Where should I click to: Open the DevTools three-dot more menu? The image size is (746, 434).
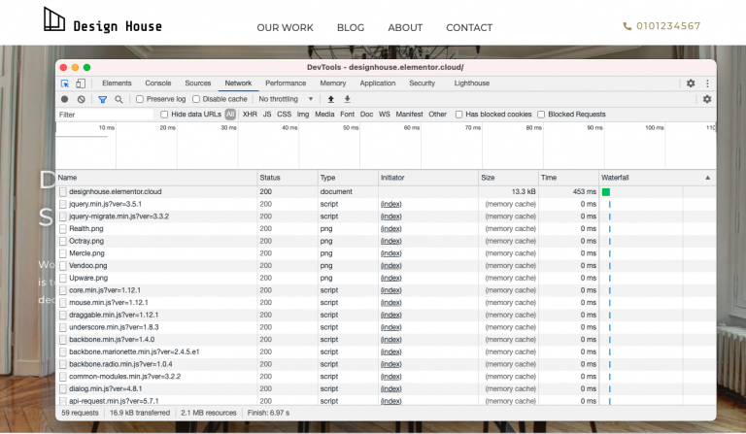point(707,83)
